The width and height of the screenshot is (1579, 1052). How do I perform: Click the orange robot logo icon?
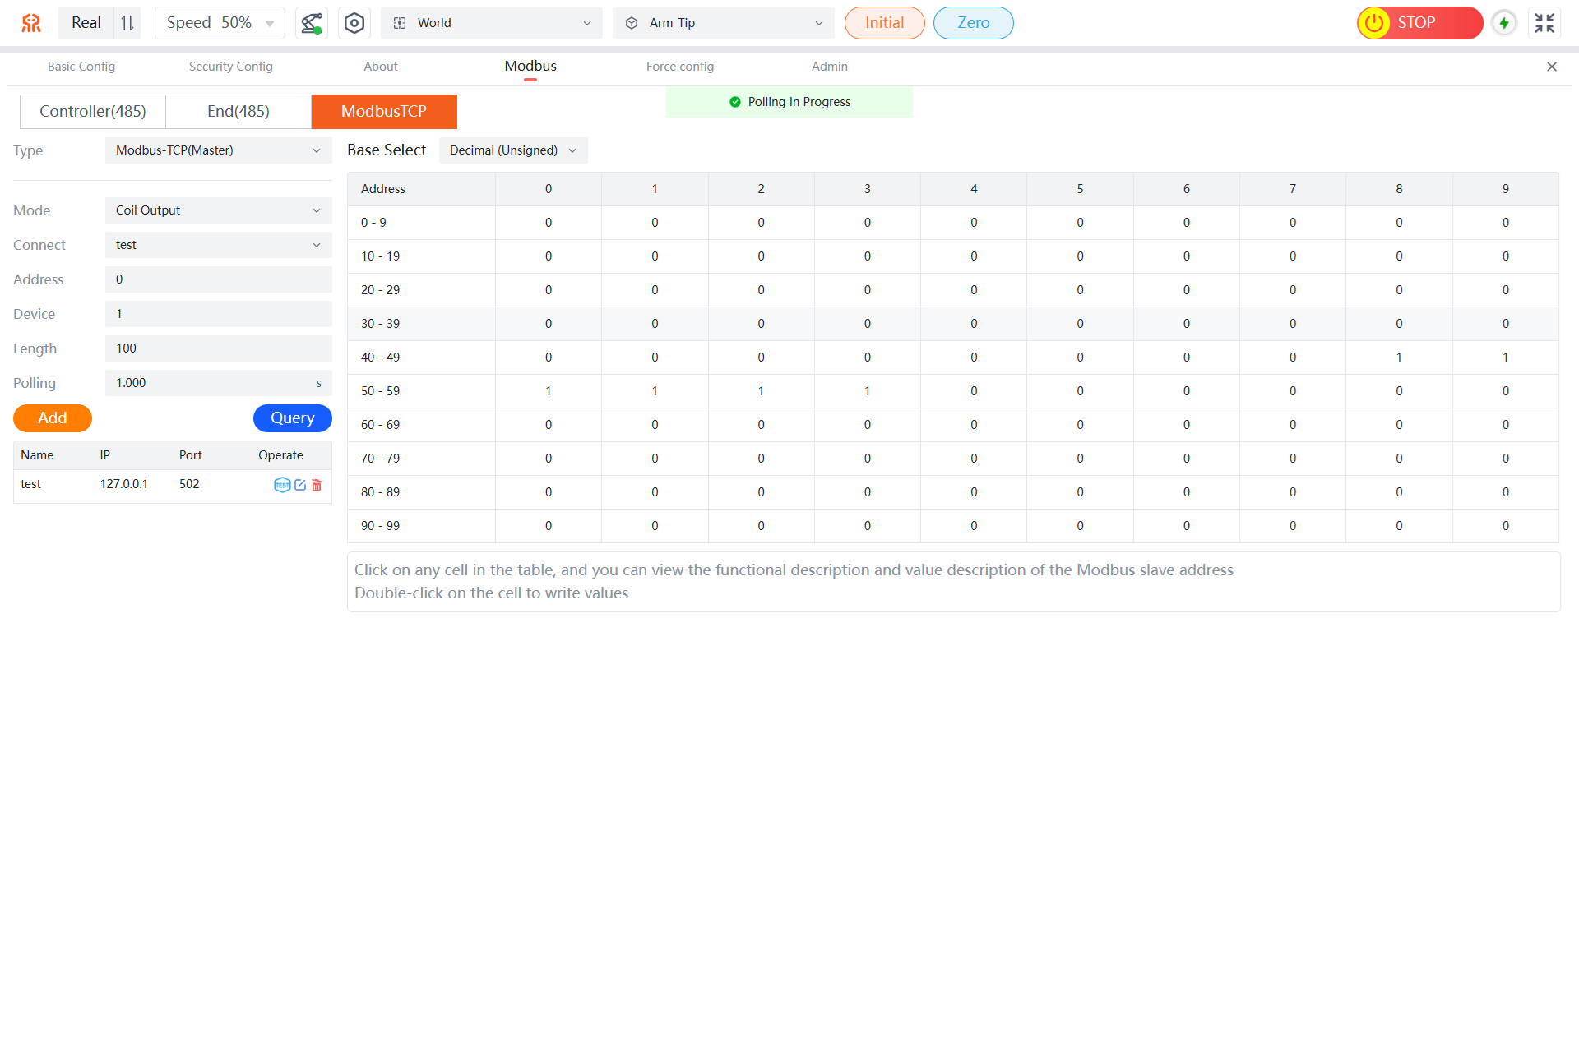tap(31, 23)
